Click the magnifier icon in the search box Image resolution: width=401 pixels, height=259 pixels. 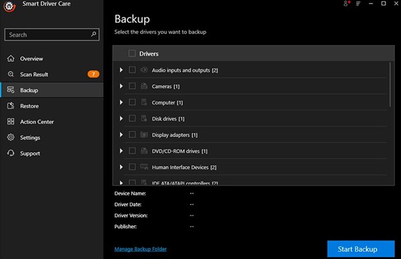[x=94, y=34]
